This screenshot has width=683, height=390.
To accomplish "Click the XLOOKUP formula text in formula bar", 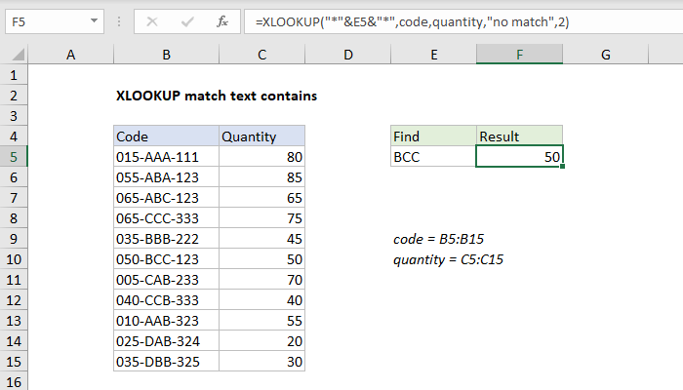I will pyautogui.click(x=408, y=19).
